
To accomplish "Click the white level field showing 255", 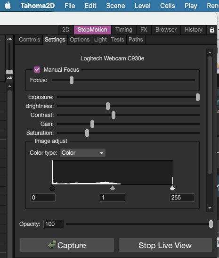I will (x=182, y=198).
